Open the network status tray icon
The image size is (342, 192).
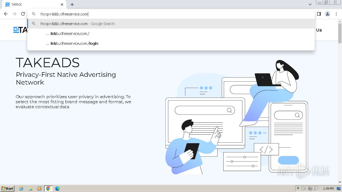click(x=310, y=189)
